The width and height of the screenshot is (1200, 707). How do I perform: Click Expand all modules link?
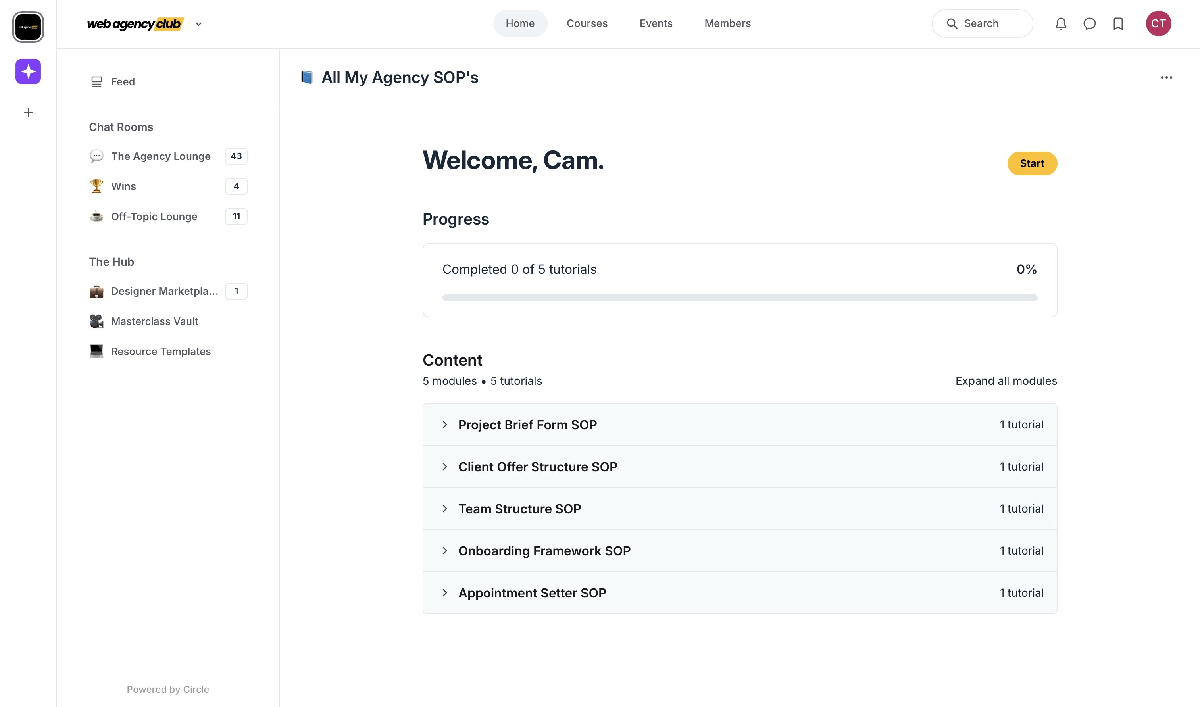pyautogui.click(x=1006, y=381)
